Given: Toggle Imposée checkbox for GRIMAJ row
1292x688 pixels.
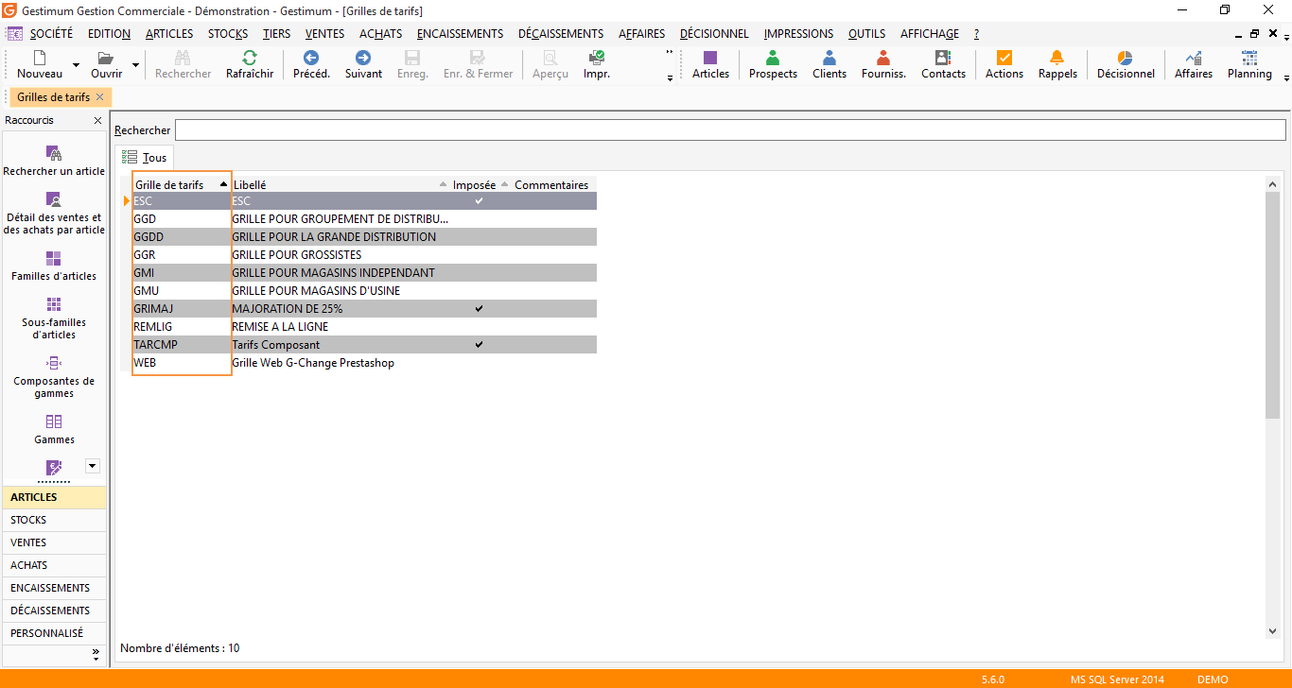Looking at the screenshot, I should [479, 309].
